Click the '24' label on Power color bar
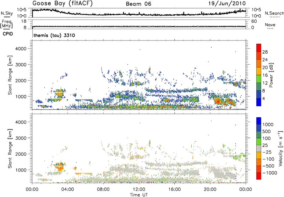The image size is (284, 197). pos(265,60)
